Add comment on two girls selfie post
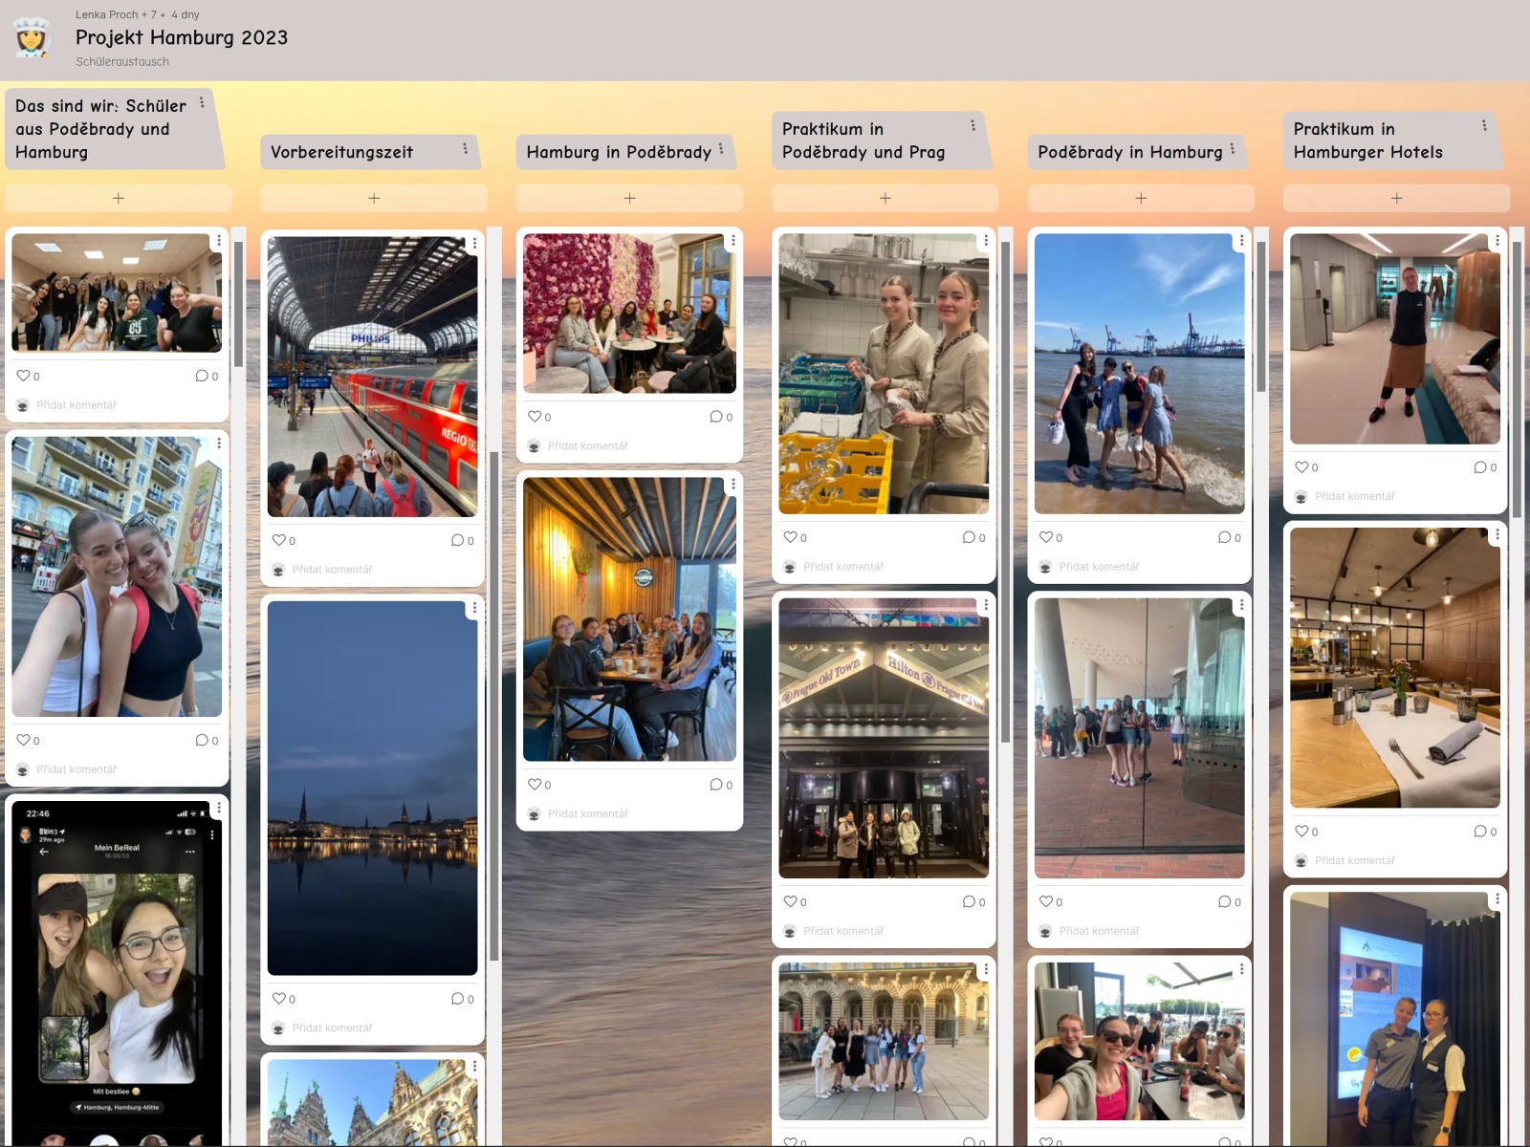This screenshot has width=1530, height=1147. (x=76, y=769)
